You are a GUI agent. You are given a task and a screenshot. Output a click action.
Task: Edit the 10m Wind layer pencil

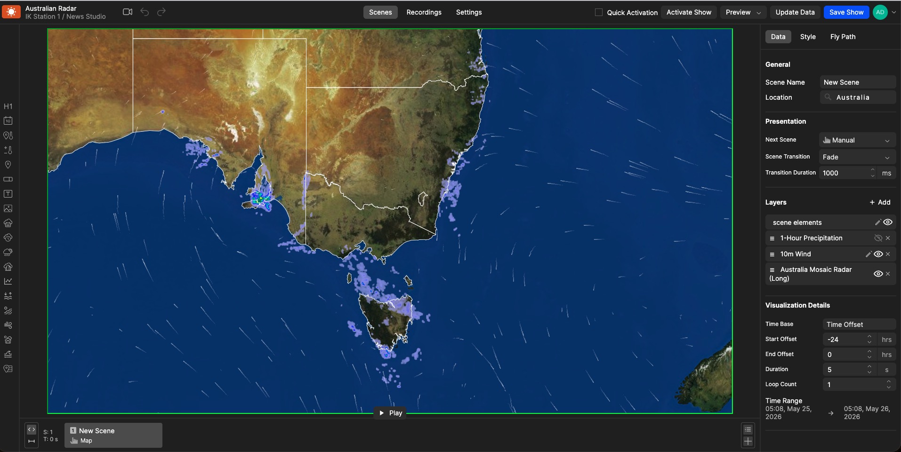pos(869,254)
